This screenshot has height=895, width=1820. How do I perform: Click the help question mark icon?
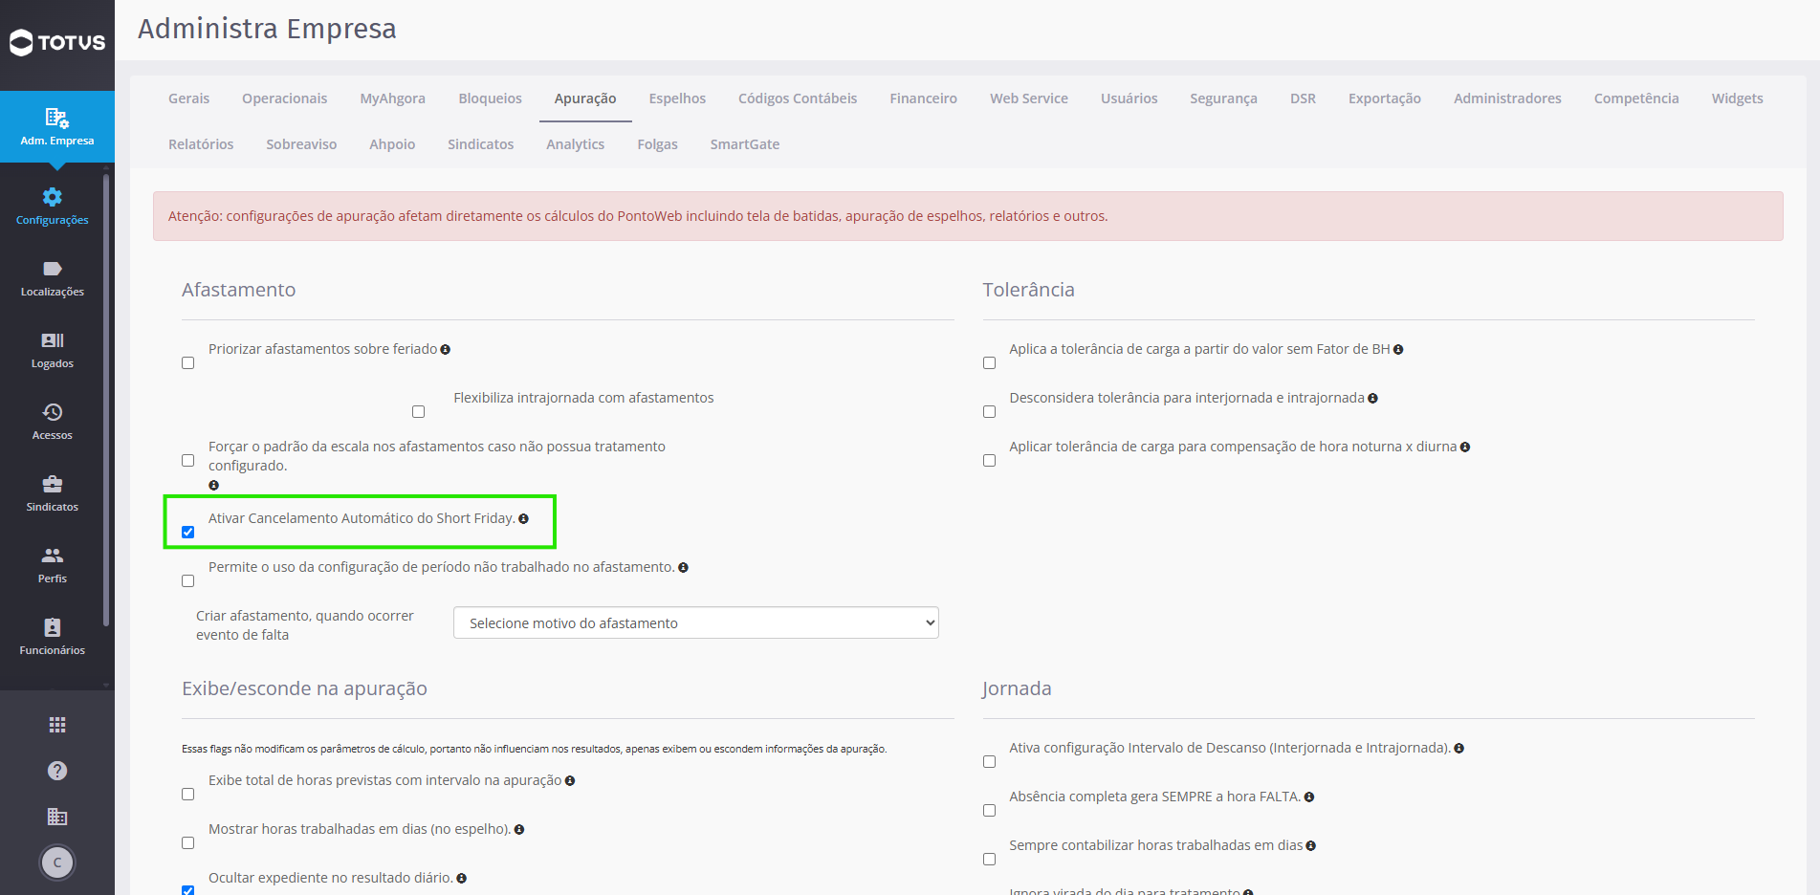point(57,771)
